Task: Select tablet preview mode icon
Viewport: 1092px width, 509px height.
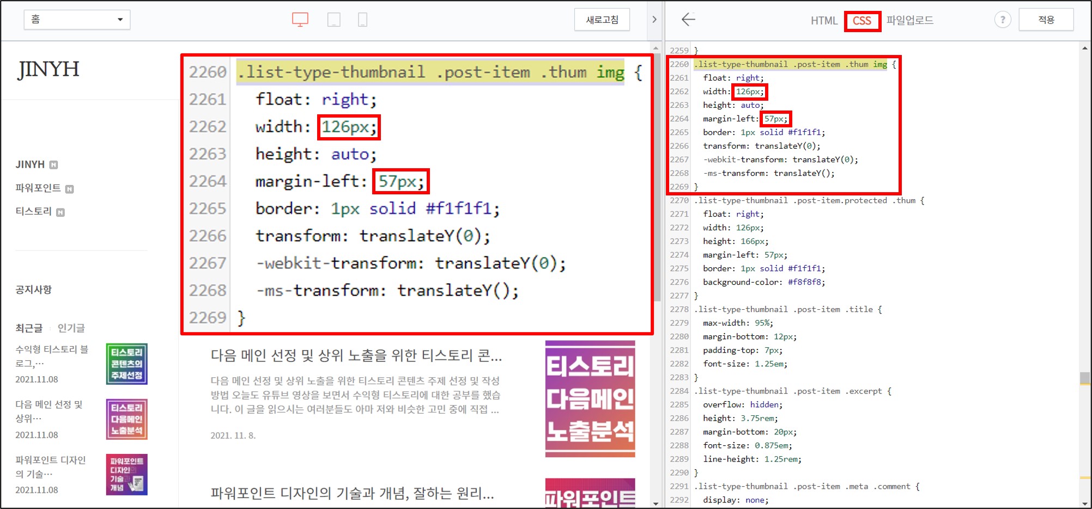Action: pyautogui.click(x=334, y=20)
